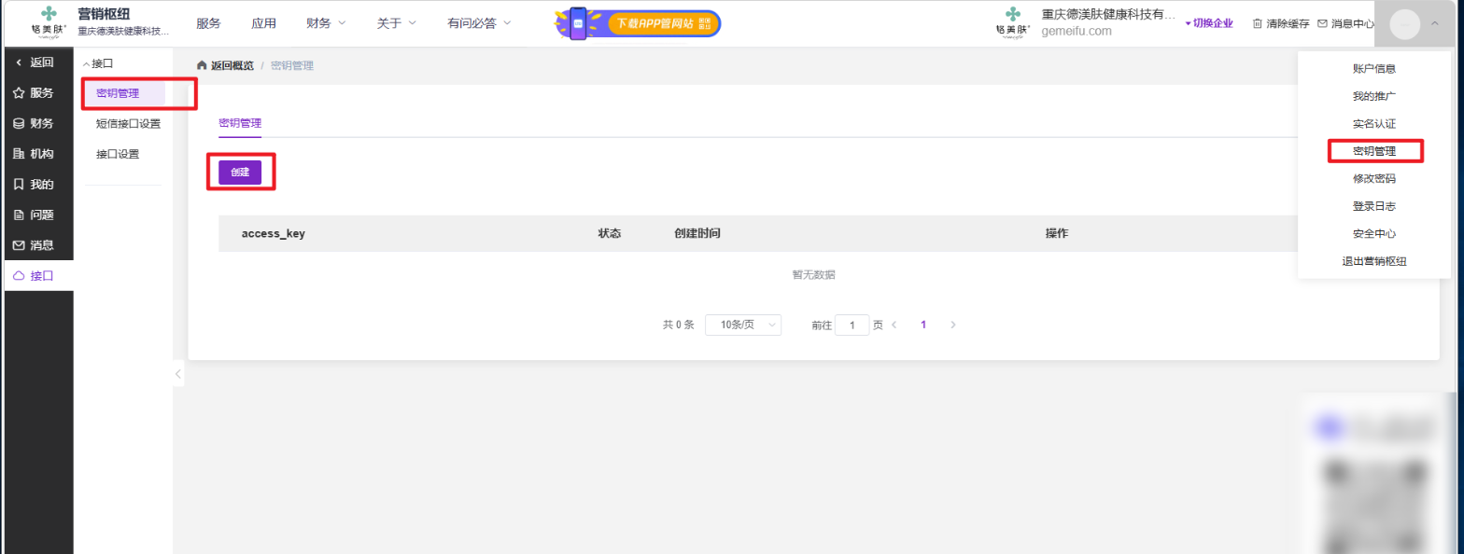Select the 接口 cloud sidebar item
Image resolution: width=1464 pixels, height=554 pixels.
38,276
